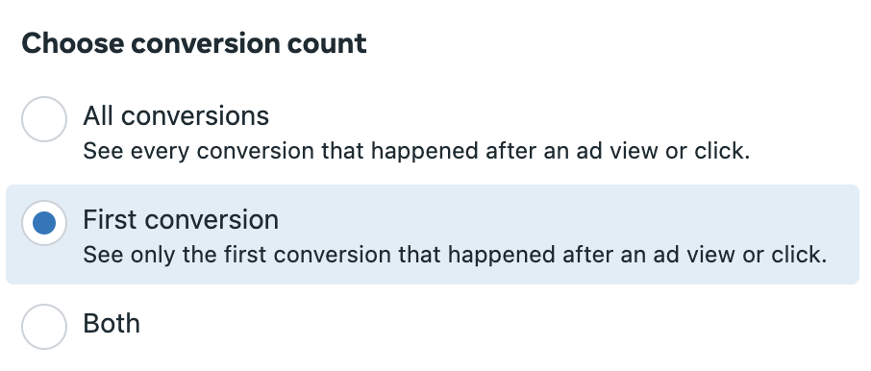
Task: Click the "All conversions" label text
Action: tap(176, 116)
